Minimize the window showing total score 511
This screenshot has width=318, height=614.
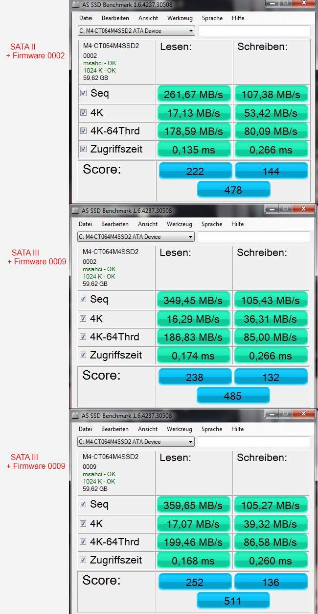click(272, 413)
